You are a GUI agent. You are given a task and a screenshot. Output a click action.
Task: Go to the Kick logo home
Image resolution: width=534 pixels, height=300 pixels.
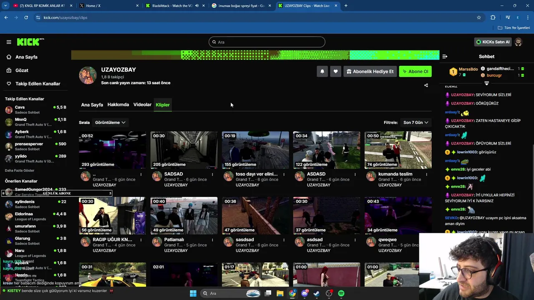[30, 42]
